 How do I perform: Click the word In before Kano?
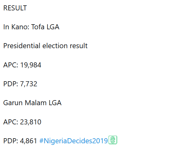6,27
